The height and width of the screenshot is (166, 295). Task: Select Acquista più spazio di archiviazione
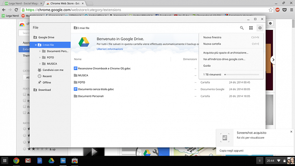231,53
